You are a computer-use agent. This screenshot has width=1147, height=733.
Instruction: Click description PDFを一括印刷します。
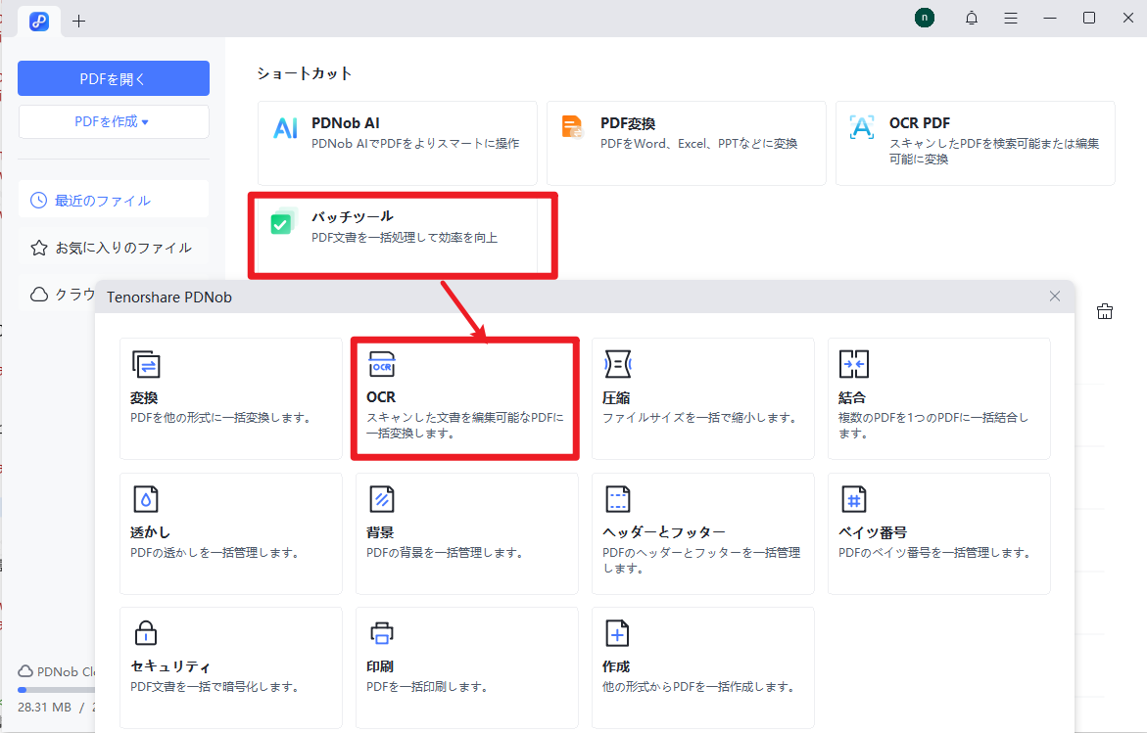[x=428, y=686]
